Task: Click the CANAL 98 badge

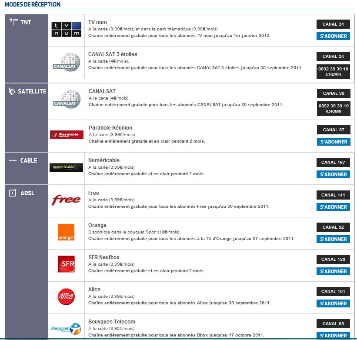Action: pyautogui.click(x=334, y=93)
